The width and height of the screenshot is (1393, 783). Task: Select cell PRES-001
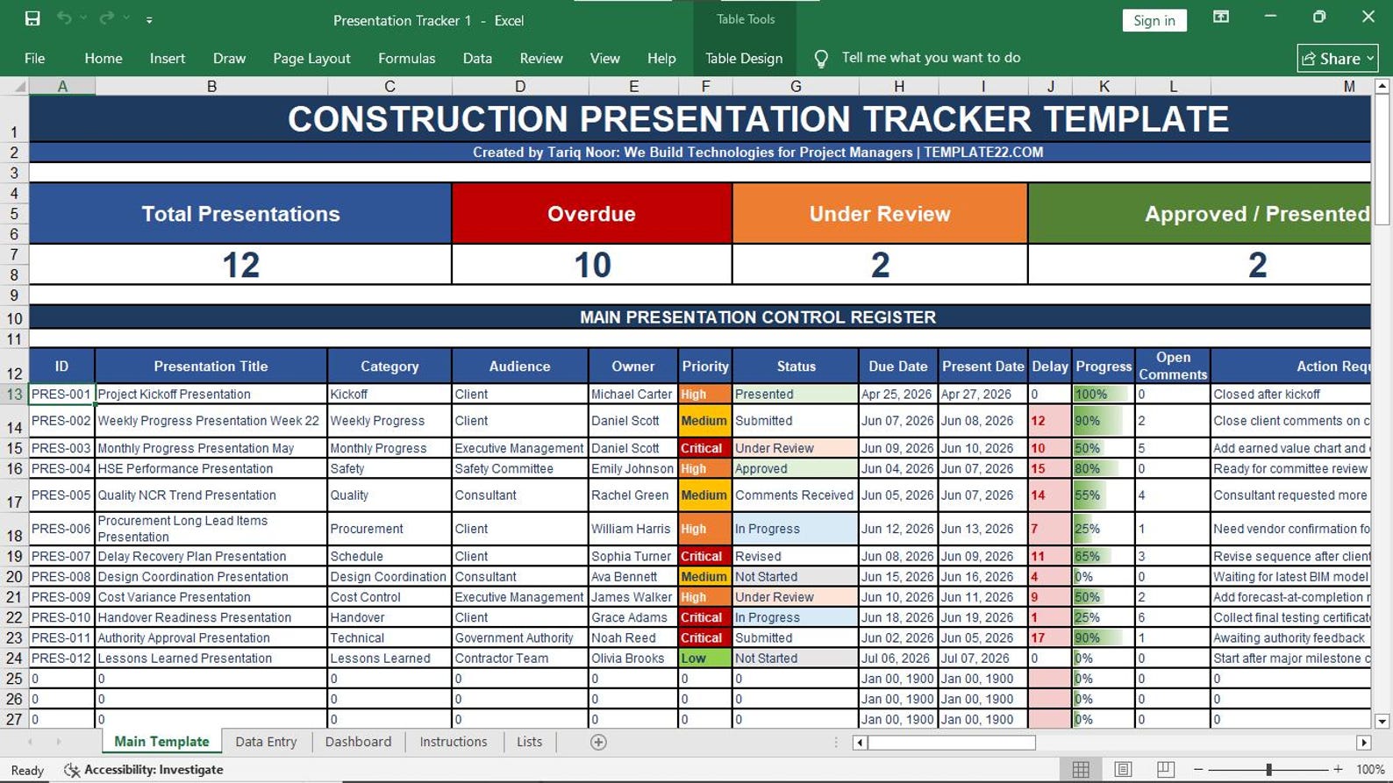click(x=61, y=395)
